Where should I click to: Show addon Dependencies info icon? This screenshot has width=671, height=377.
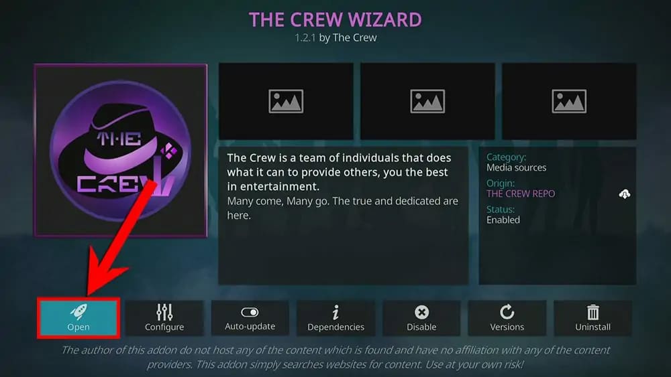point(336,312)
